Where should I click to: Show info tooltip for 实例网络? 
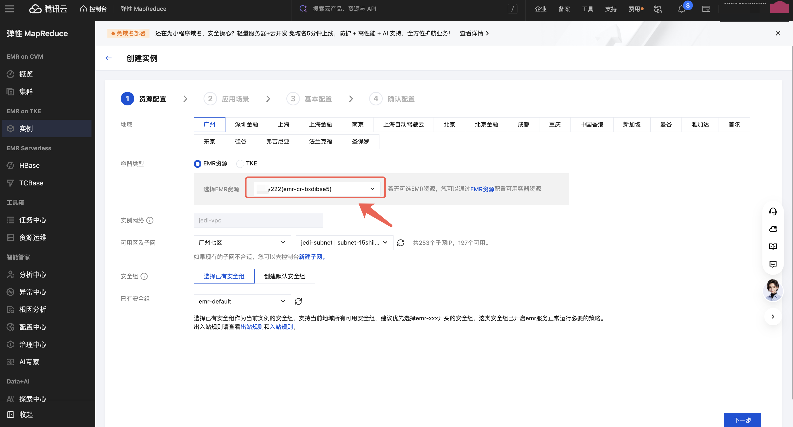click(150, 220)
